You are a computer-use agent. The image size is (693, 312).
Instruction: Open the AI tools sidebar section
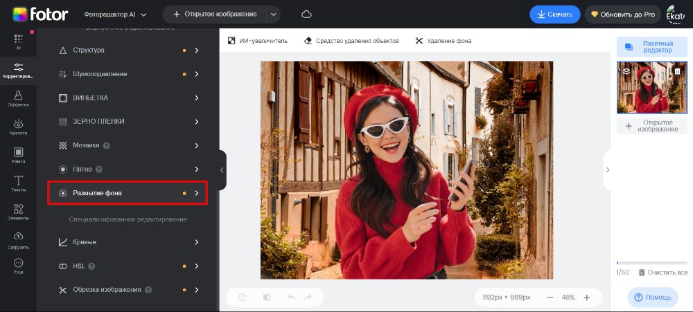coord(18,42)
